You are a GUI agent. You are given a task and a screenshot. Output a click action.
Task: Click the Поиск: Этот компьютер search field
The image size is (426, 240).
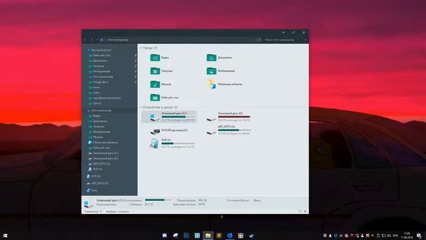284,40
